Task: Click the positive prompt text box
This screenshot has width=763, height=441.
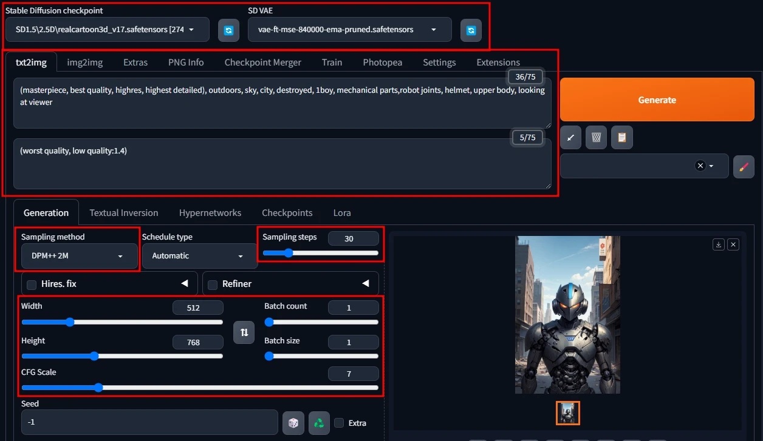Action: pos(282,103)
